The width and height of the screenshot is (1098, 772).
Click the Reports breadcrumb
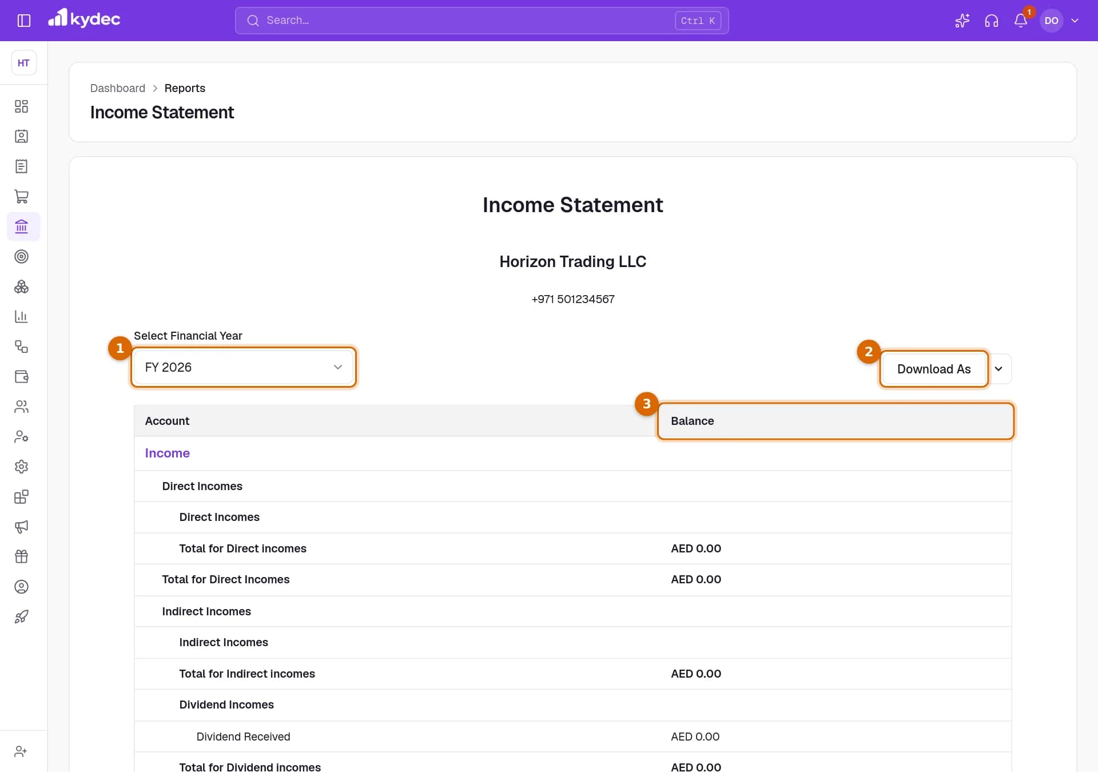pos(185,88)
